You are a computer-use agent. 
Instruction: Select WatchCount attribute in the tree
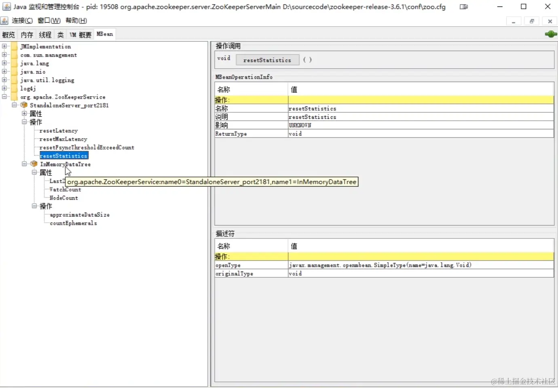(x=65, y=190)
